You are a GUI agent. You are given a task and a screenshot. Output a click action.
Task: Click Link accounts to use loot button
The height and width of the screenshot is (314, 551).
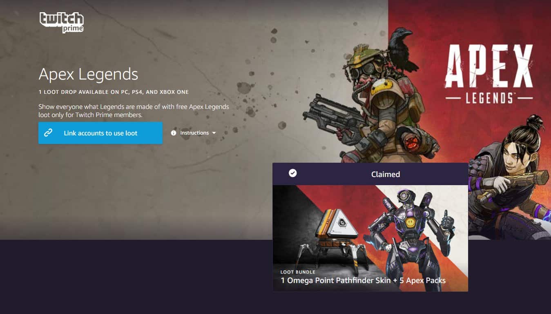(x=100, y=133)
